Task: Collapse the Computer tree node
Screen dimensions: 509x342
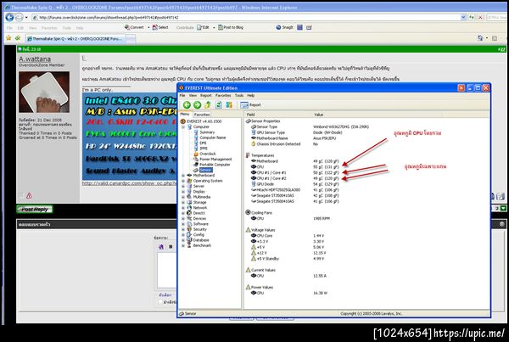Action: (x=183, y=127)
